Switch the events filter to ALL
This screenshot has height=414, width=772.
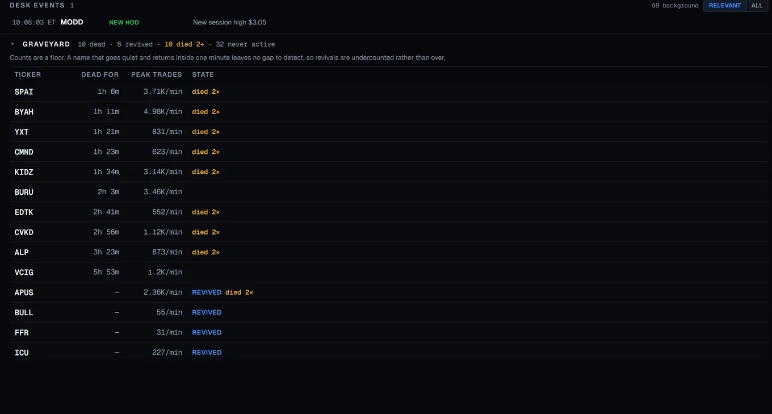757,6
